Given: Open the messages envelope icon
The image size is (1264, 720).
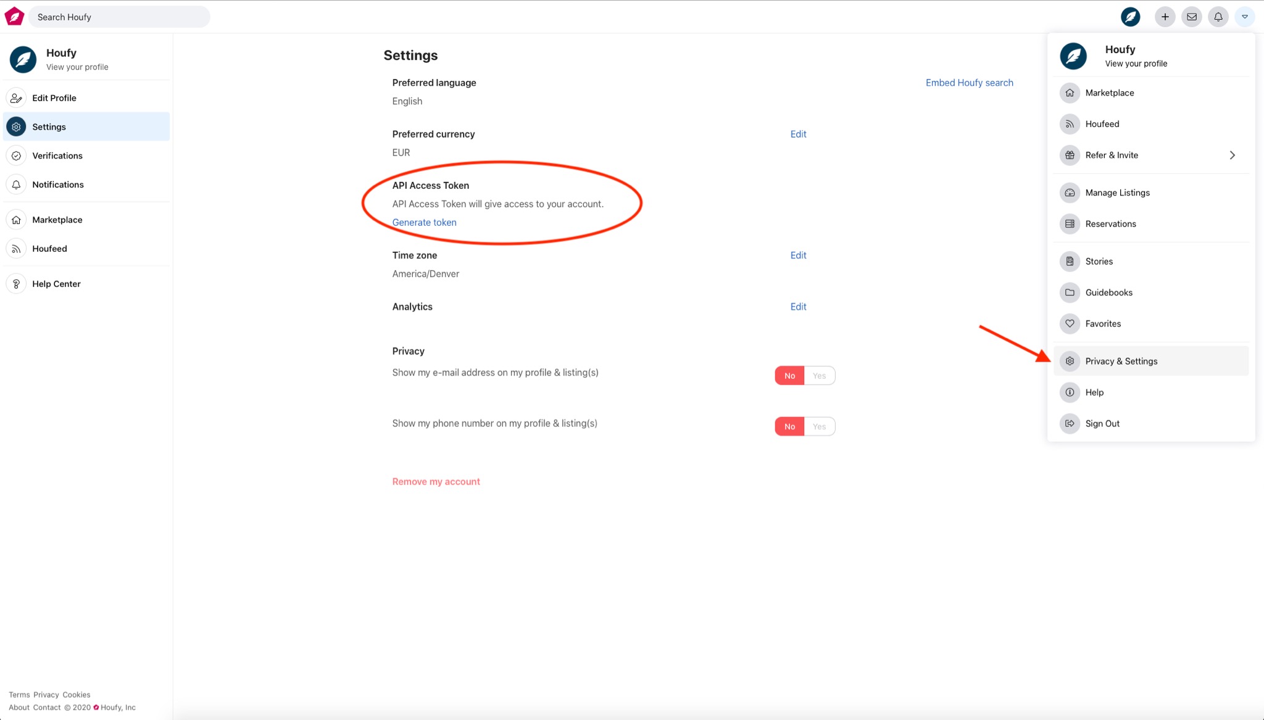Looking at the screenshot, I should [x=1192, y=17].
